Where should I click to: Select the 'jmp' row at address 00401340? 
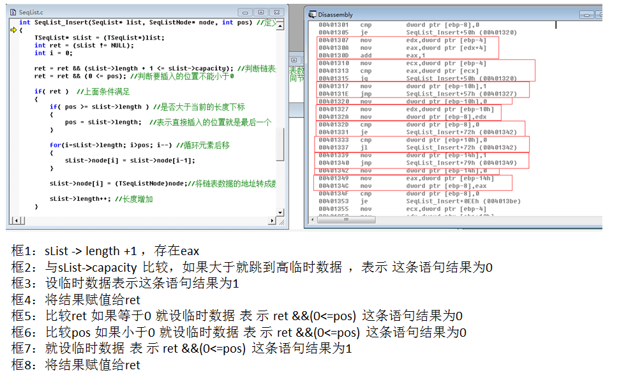(418, 163)
